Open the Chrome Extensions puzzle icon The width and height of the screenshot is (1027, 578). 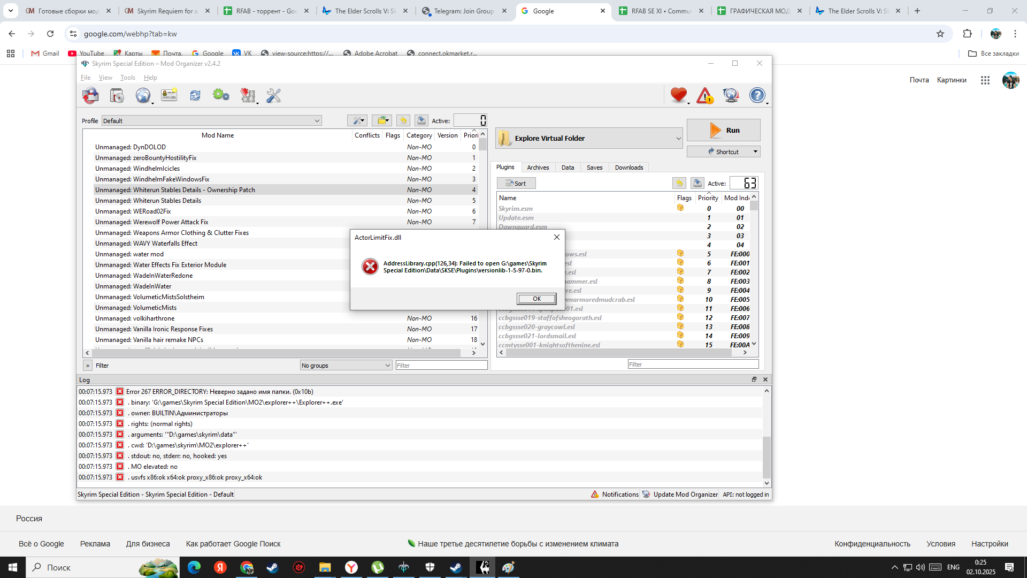click(x=967, y=34)
